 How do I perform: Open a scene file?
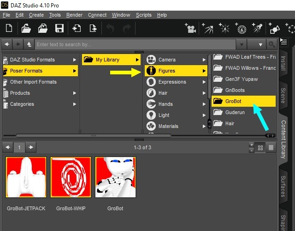click(x=26, y=29)
